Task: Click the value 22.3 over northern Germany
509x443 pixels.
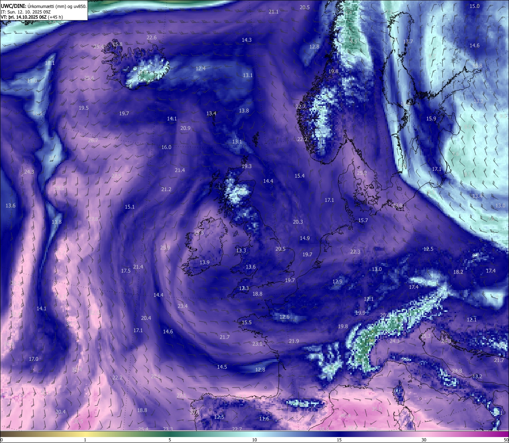Action: point(355,251)
